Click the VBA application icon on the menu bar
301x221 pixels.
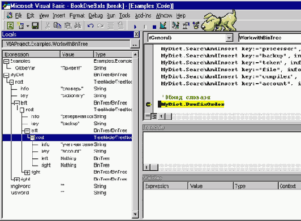point(10,15)
